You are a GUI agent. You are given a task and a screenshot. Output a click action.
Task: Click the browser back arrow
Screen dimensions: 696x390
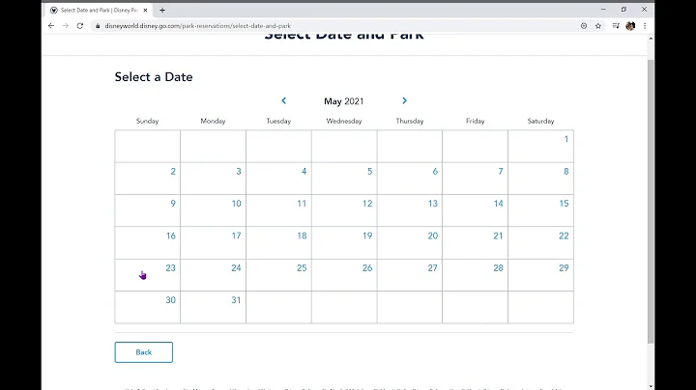[x=51, y=26]
